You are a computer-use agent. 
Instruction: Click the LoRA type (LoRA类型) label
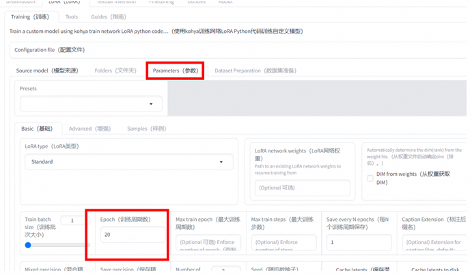[52, 146]
